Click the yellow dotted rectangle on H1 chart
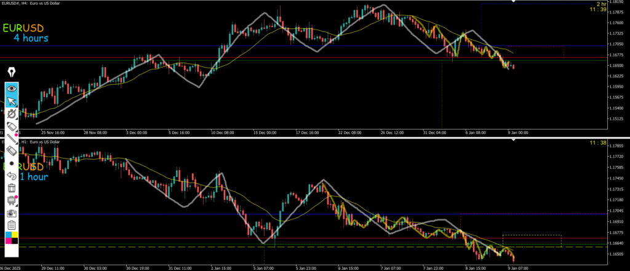The height and width of the screenshot is (271, 630). click(532, 235)
